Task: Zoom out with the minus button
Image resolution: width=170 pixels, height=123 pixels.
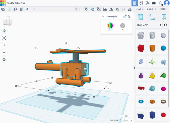Action: point(4,52)
